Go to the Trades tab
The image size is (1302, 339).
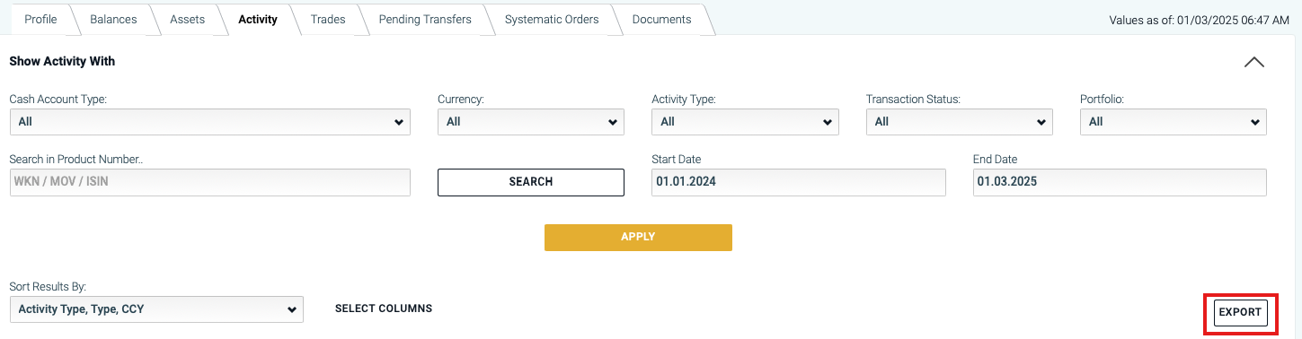click(328, 19)
